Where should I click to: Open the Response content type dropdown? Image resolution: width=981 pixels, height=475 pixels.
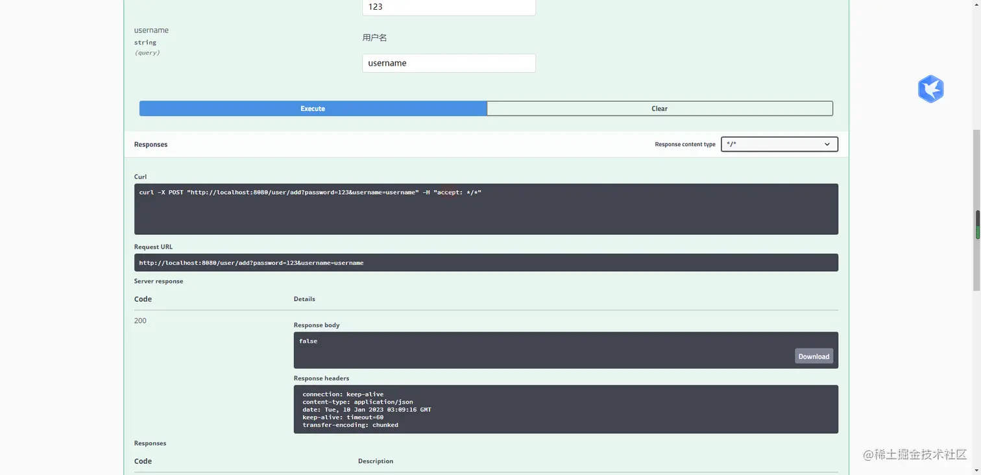[779, 144]
